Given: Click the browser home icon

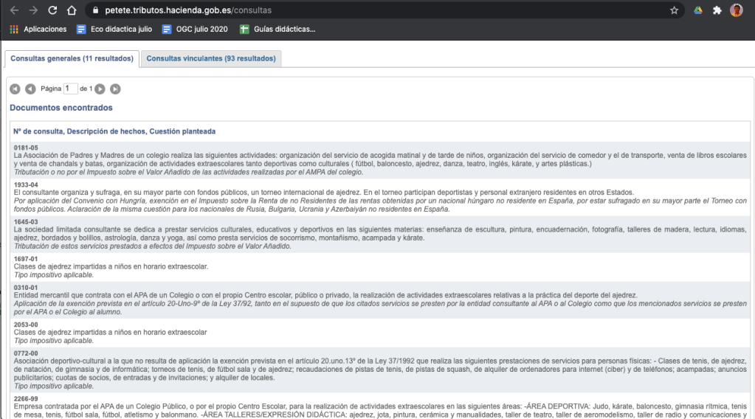Looking at the screenshot, I should click(73, 11).
